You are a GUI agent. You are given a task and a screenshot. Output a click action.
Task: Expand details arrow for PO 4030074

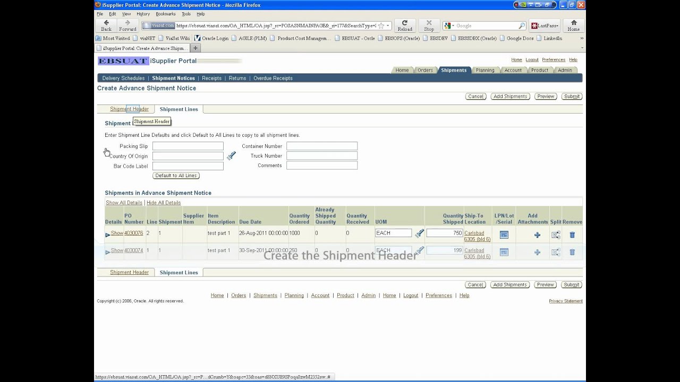tap(107, 252)
